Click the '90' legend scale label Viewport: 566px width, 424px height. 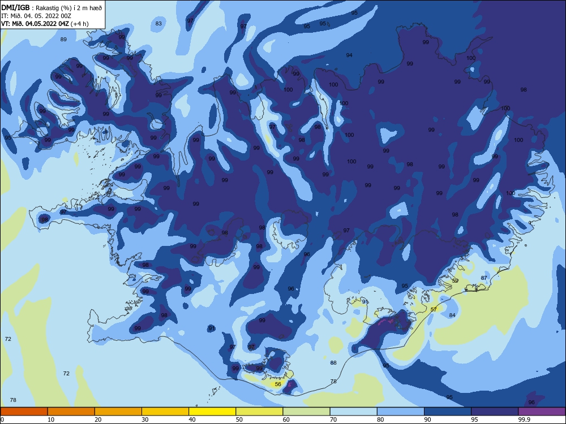(x=427, y=419)
